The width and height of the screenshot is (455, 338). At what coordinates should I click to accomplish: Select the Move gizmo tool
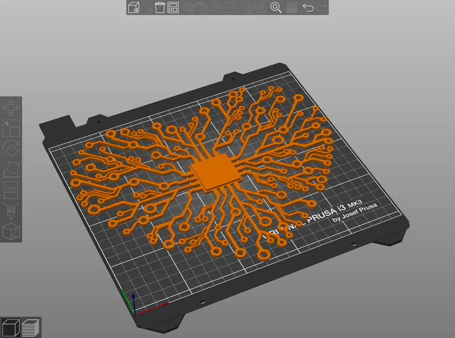tap(11, 108)
